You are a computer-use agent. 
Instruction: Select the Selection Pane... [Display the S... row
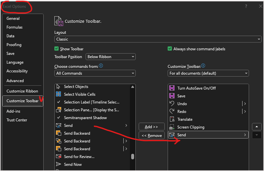click(x=92, y=110)
